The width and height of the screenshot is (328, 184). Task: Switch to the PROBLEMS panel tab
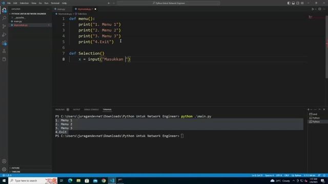click(60, 109)
